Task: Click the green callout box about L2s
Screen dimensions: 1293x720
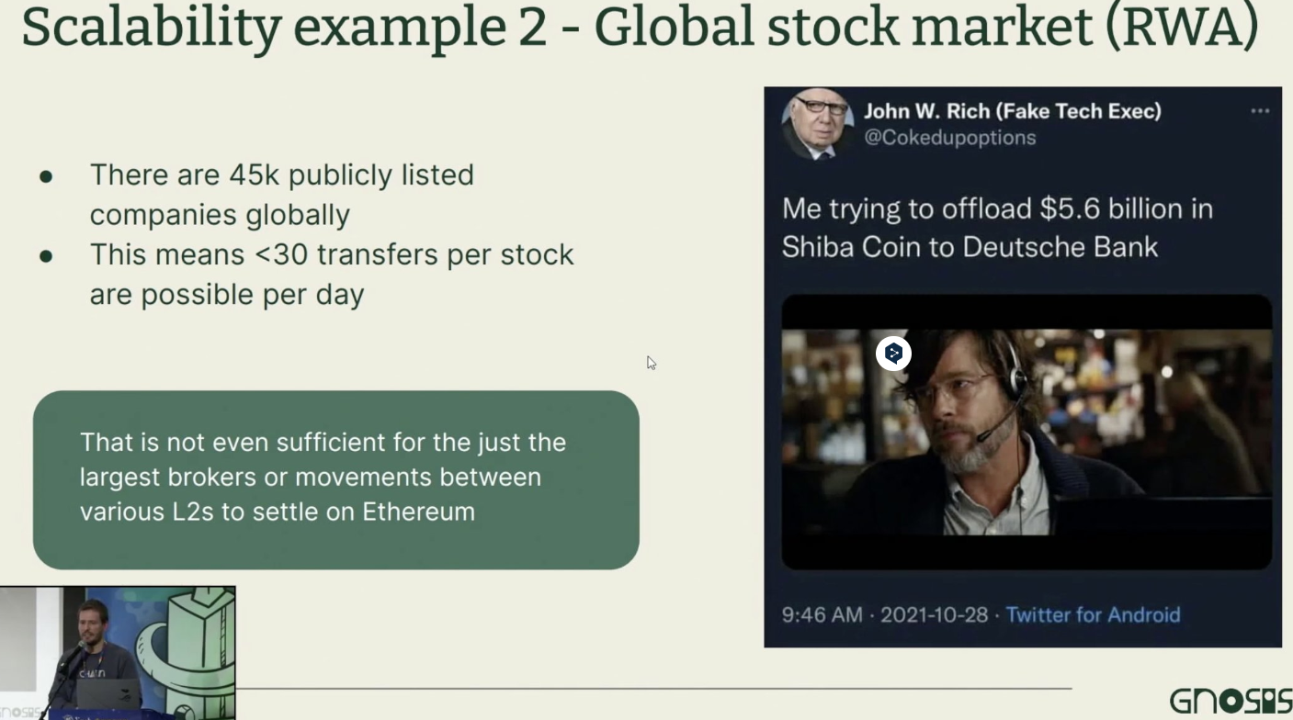Action: [x=335, y=478]
